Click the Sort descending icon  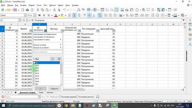(112, 10)
